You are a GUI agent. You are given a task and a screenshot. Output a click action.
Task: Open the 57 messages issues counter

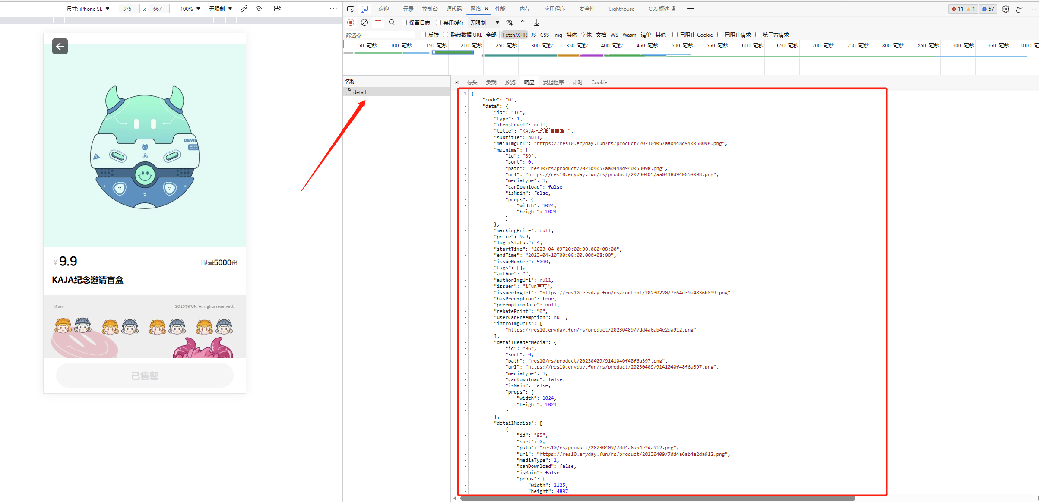click(988, 9)
